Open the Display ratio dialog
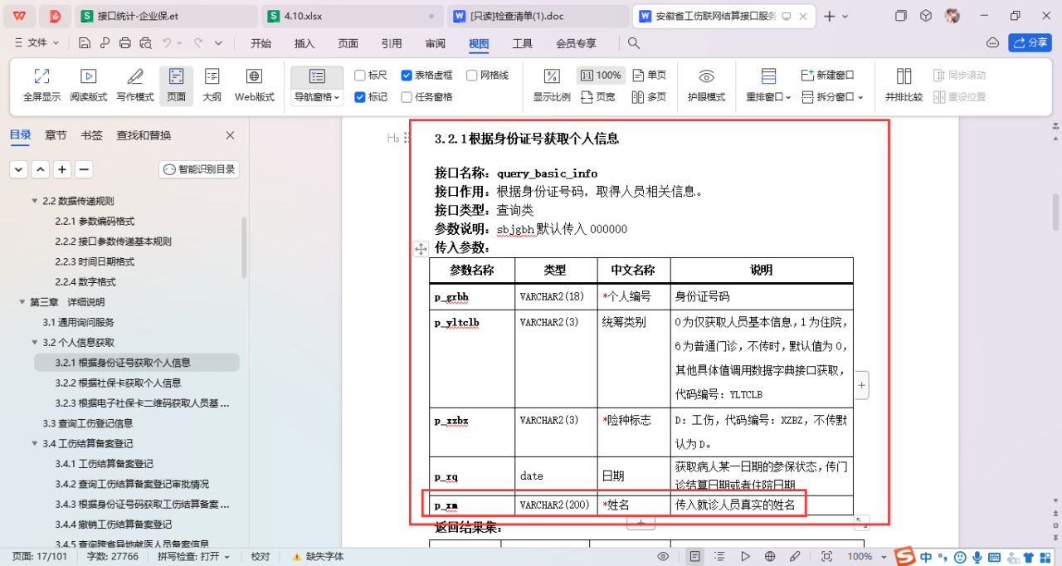This screenshot has height=566, width=1062. tap(551, 85)
